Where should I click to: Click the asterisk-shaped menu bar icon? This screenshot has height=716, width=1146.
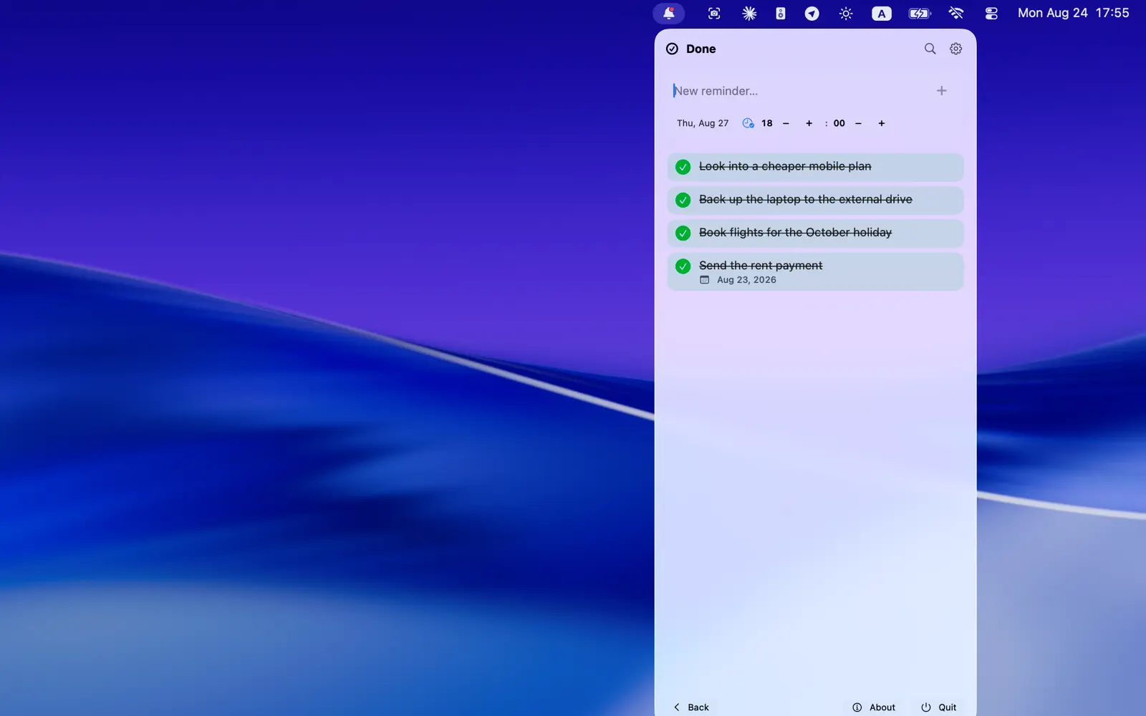(749, 13)
